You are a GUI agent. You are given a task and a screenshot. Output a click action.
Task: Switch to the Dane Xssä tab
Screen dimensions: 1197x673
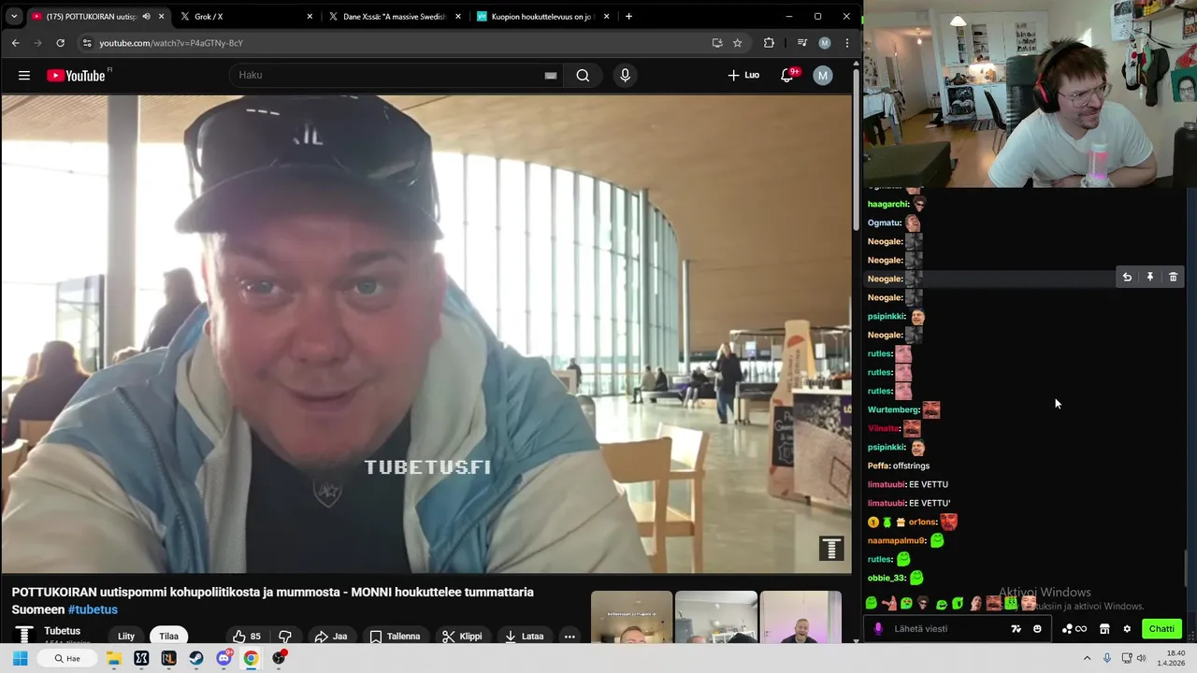[395, 17]
